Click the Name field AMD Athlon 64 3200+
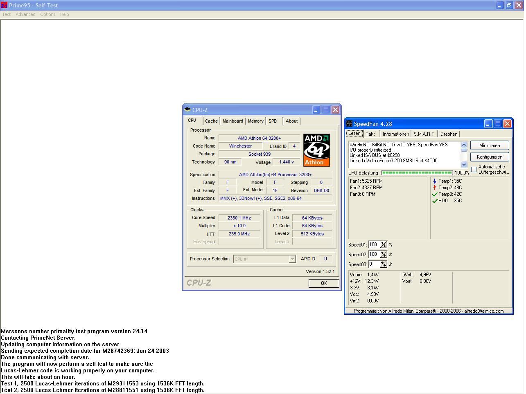526x394 pixels. click(259, 138)
